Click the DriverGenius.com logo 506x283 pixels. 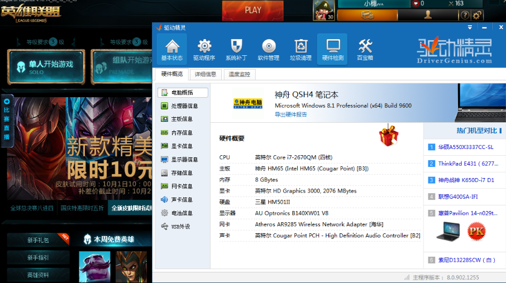pos(455,50)
